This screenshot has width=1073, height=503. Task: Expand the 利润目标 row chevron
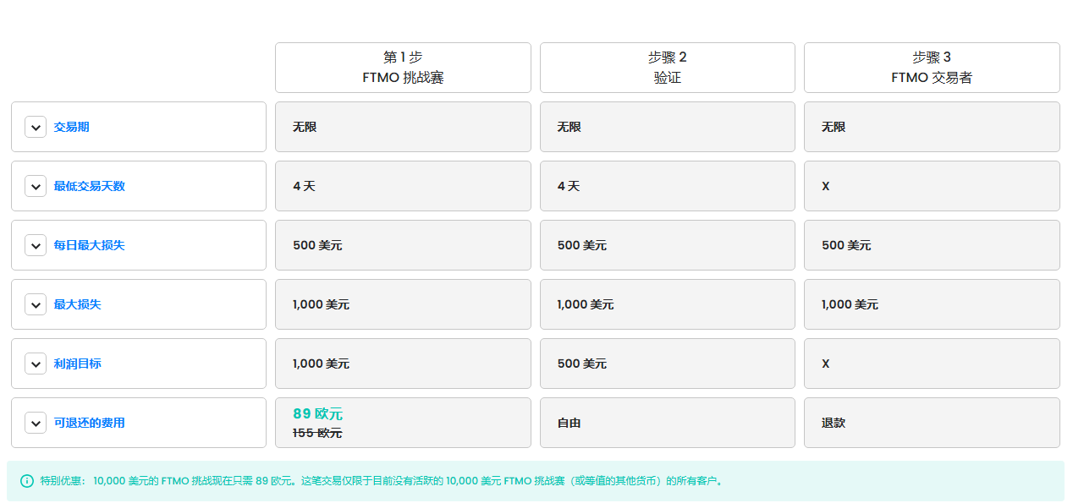pos(36,364)
